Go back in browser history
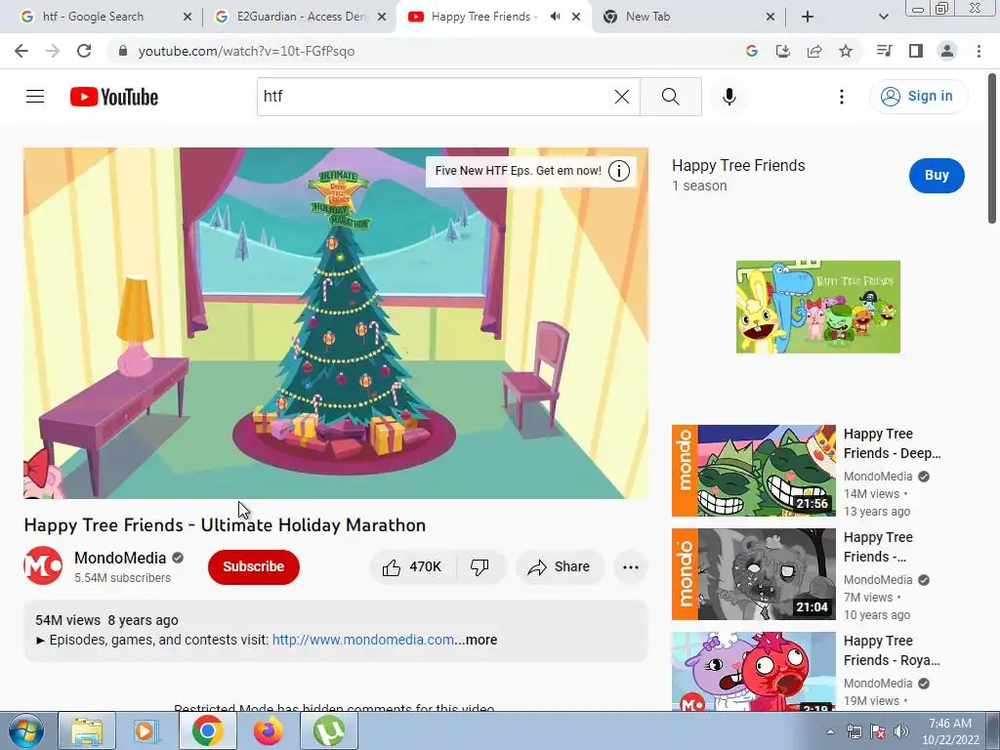Screen dimensions: 1000x750 (21, 51)
